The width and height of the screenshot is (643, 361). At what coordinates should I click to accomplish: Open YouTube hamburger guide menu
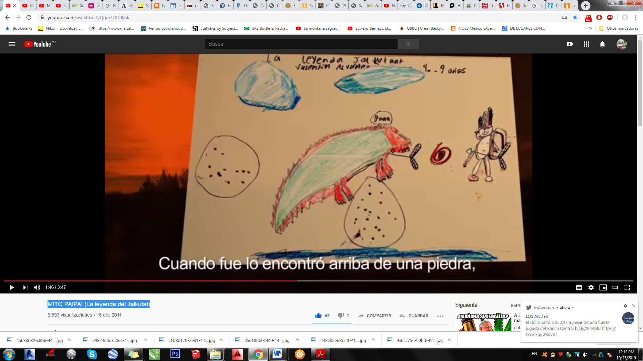coord(12,44)
